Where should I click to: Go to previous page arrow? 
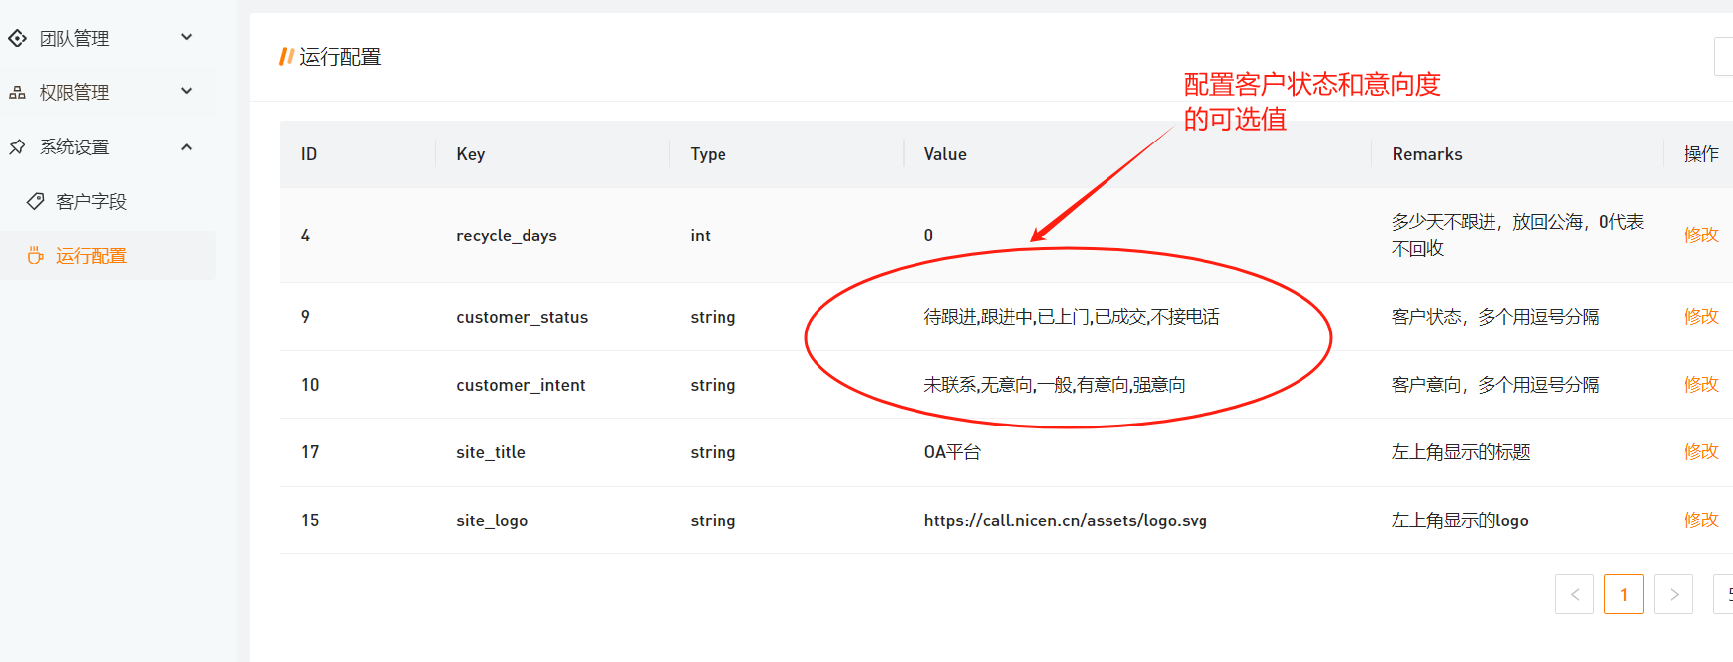pyautogui.click(x=1574, y=594)
